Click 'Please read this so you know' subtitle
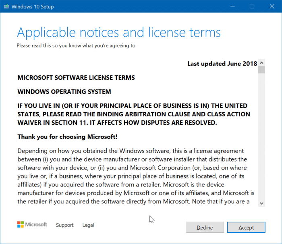282x244 pixels. click(77, 45)
